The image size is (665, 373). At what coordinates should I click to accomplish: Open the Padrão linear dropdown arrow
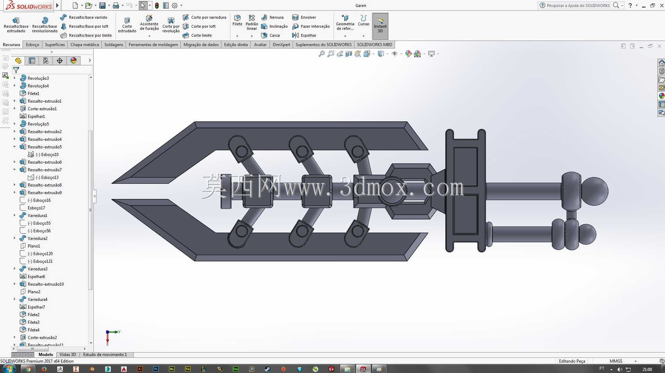(x=252, y=36)
